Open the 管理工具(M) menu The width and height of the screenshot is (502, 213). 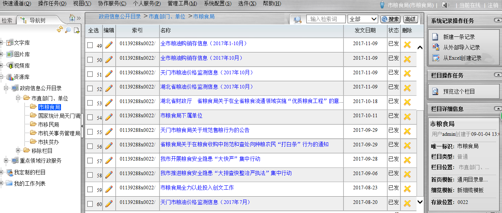click(182, 4)
